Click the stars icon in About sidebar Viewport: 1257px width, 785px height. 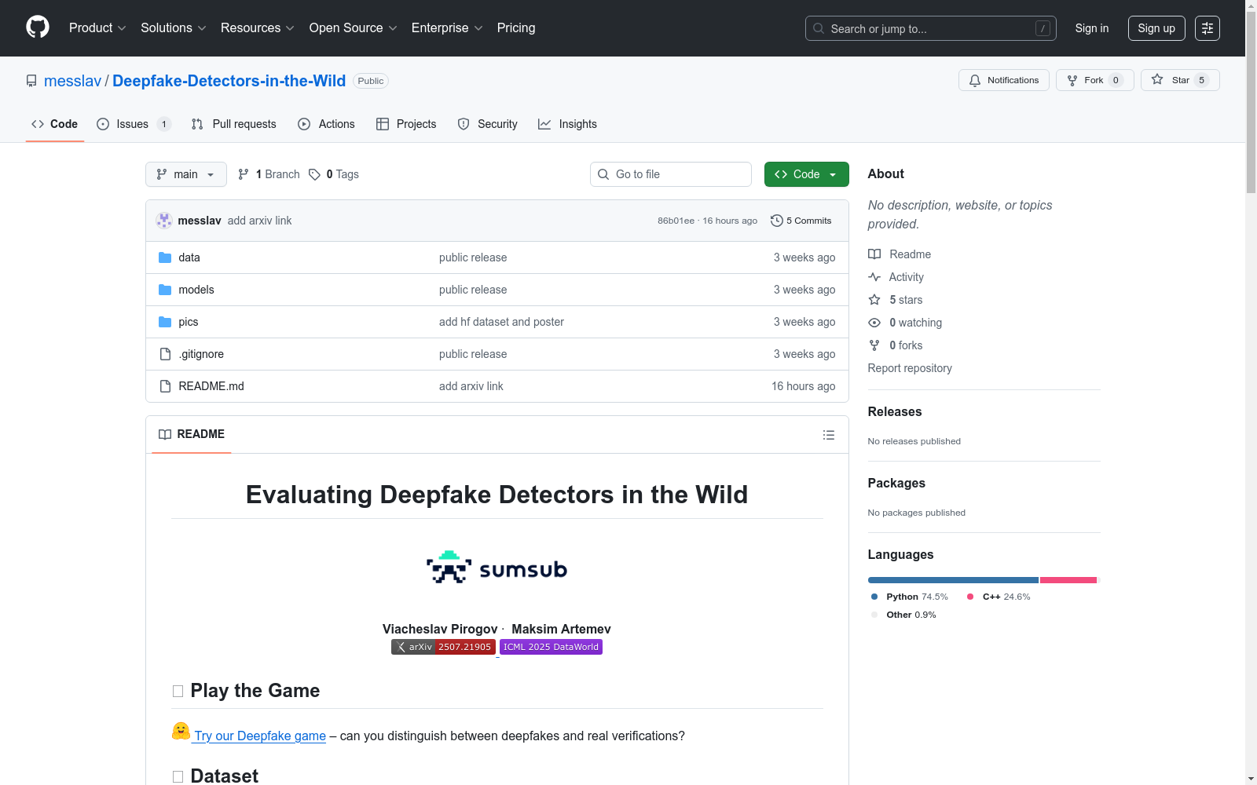pos(874,300)
